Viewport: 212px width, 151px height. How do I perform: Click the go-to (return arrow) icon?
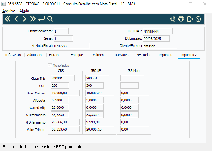click(x=41, y=19)
